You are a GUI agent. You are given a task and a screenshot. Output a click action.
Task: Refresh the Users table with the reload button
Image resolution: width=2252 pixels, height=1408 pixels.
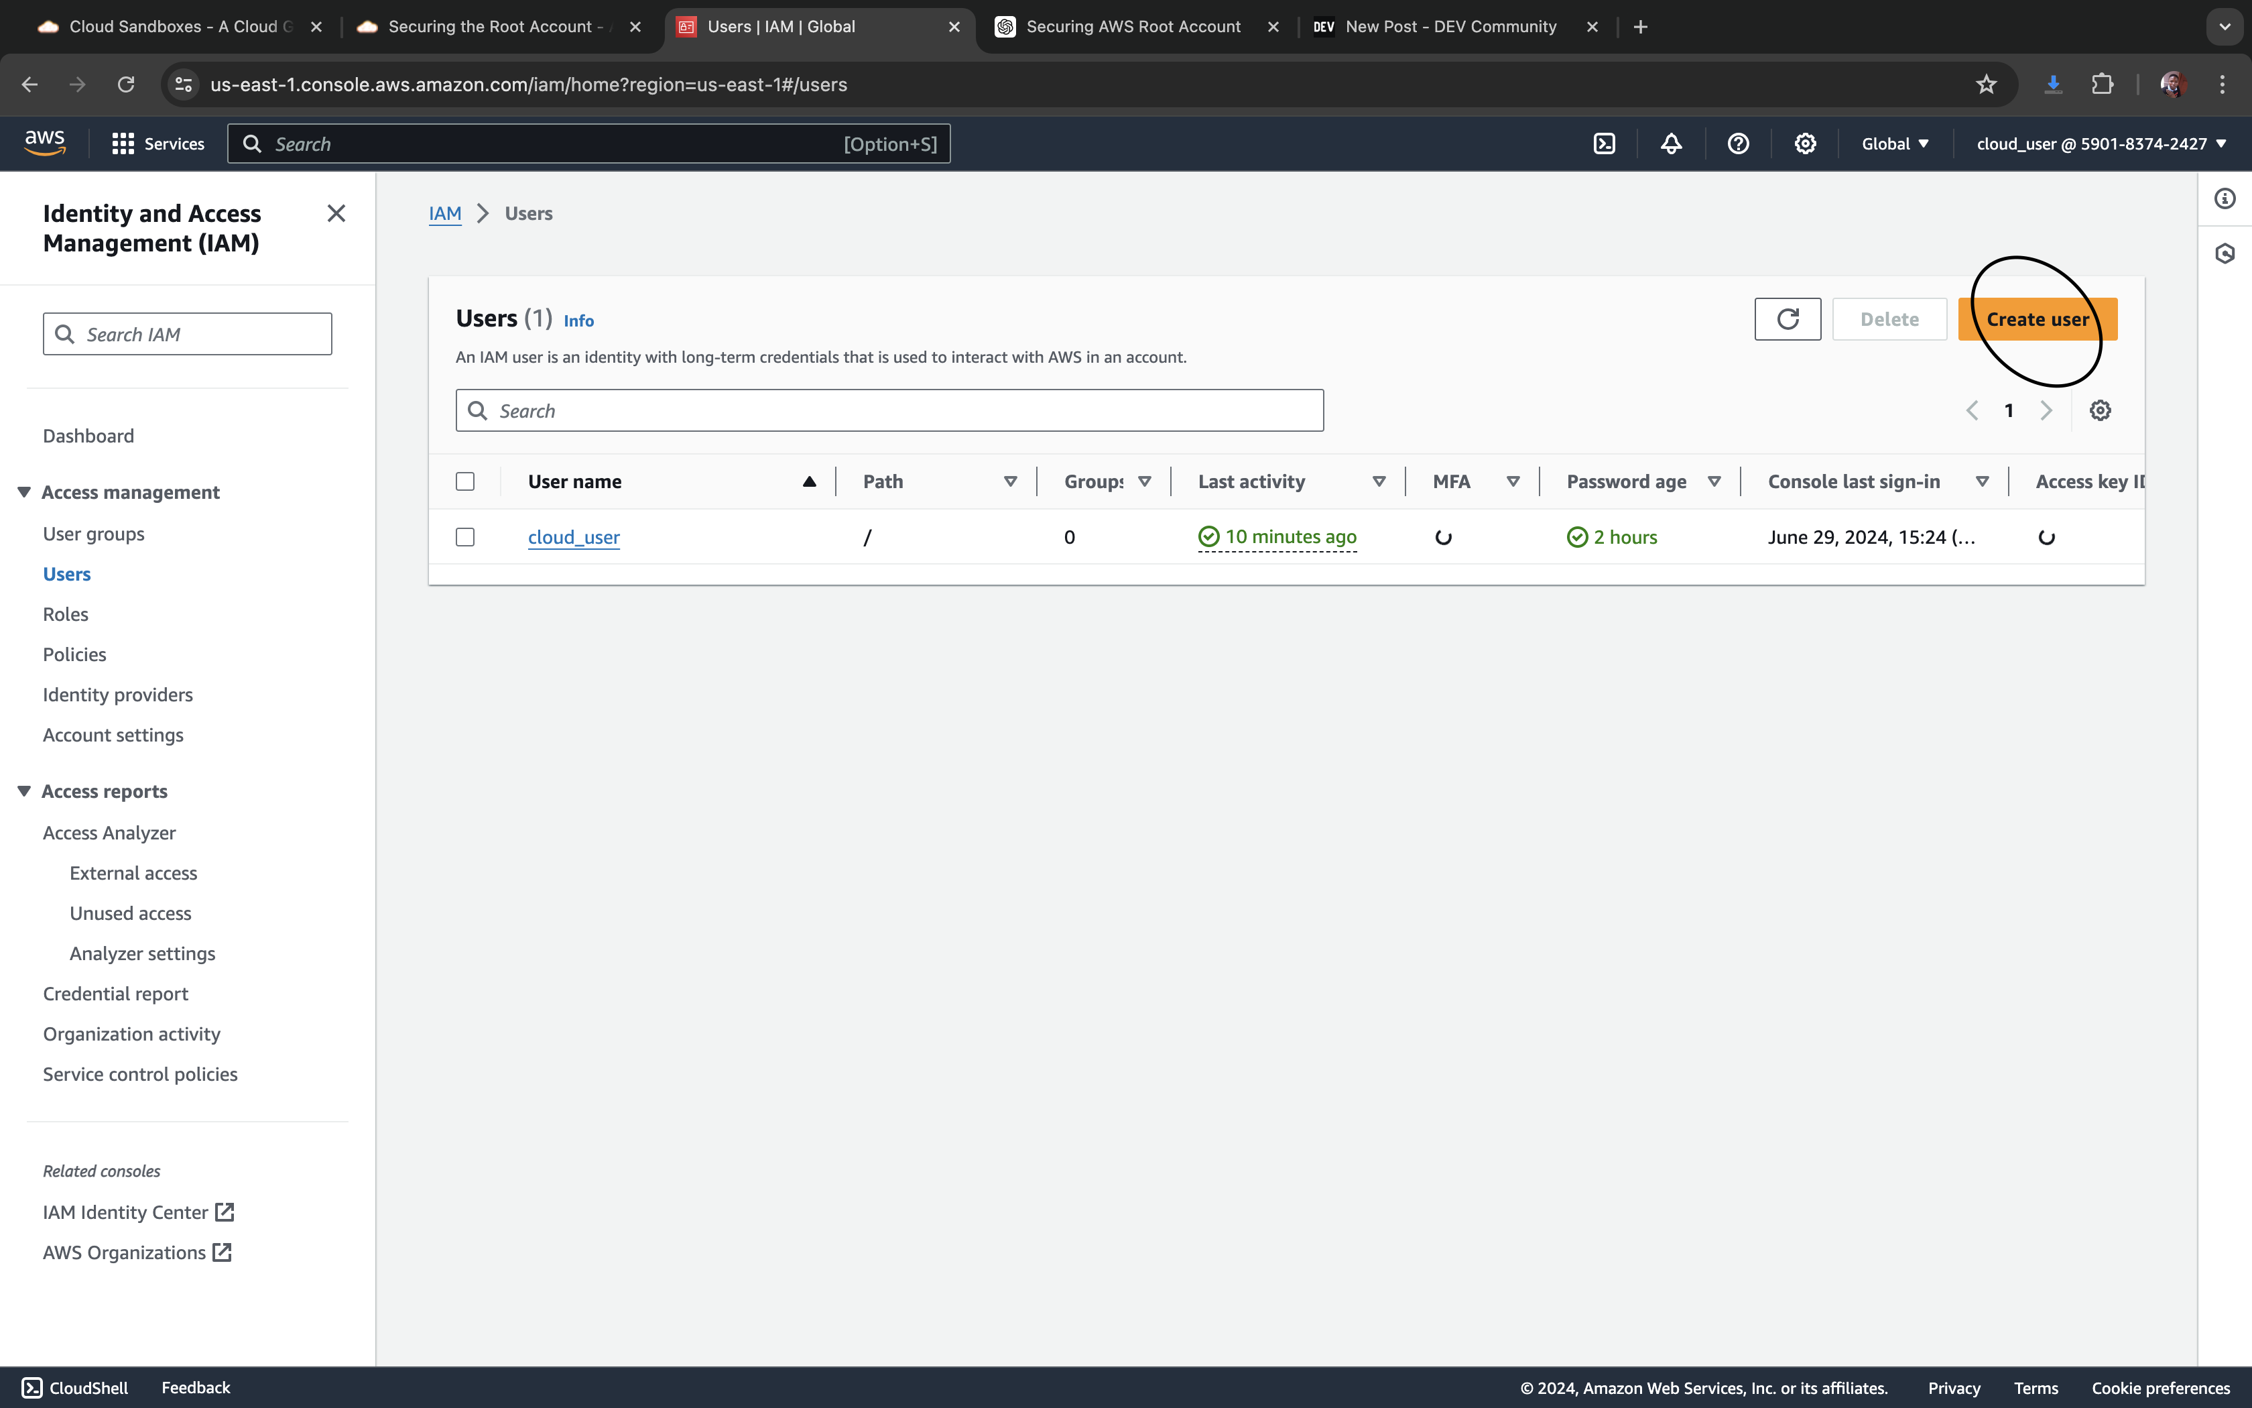1787,319
